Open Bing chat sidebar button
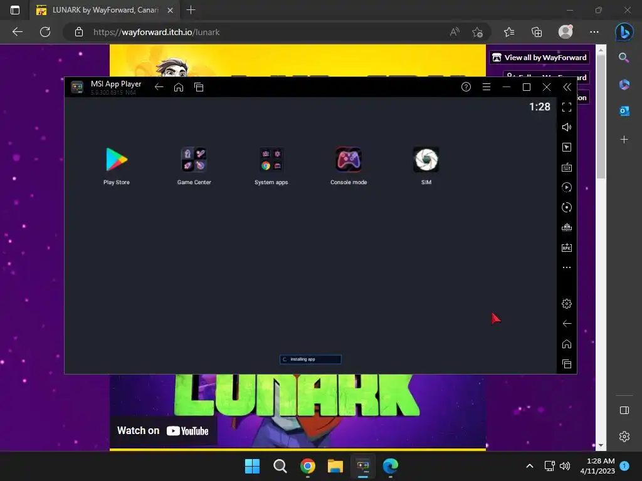 (624, 32)
